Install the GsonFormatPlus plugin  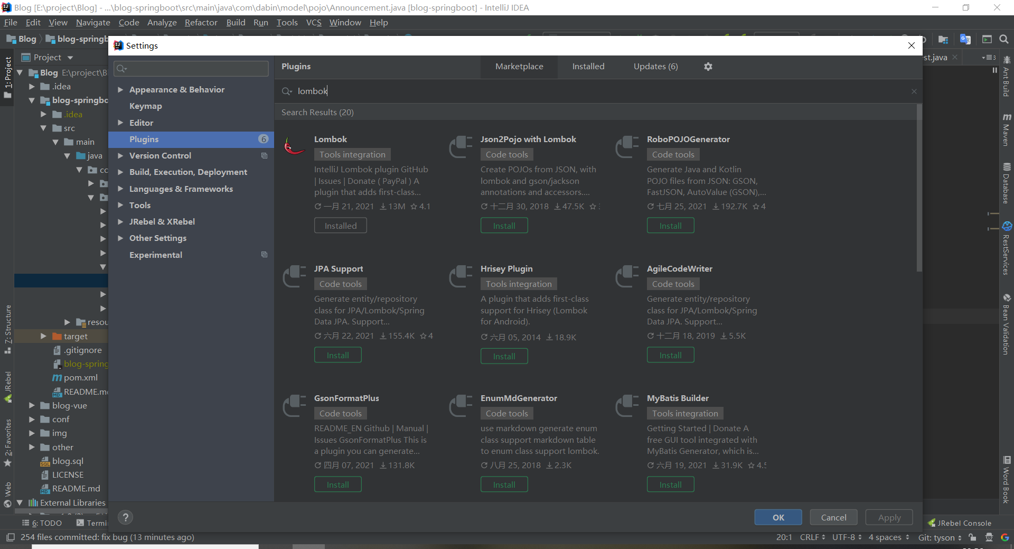pyautogui.click(x=337, y=485)
